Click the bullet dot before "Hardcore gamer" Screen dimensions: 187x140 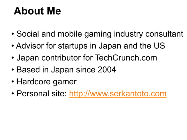(x=13, y=82)
